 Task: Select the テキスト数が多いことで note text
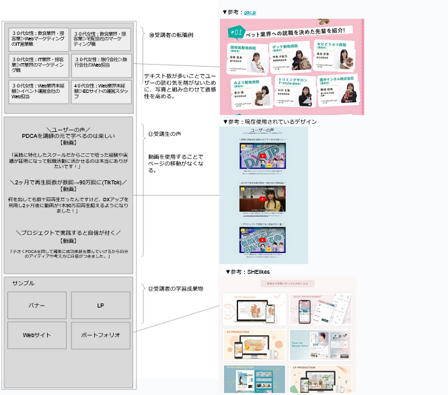[180, 86]
